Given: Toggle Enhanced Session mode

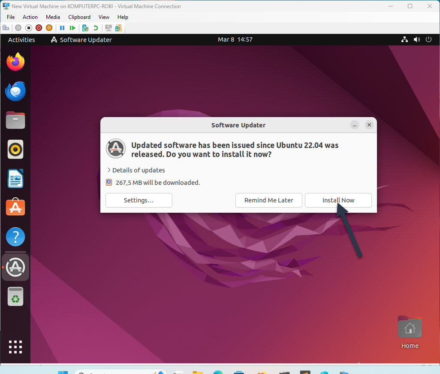Looking at the screenshot, I should [108, 27].
